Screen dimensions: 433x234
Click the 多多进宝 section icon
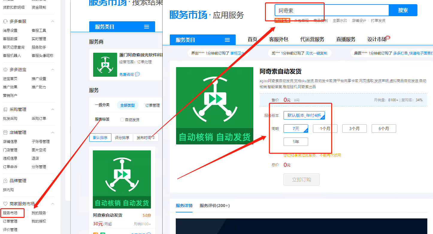tap(5, 70)
